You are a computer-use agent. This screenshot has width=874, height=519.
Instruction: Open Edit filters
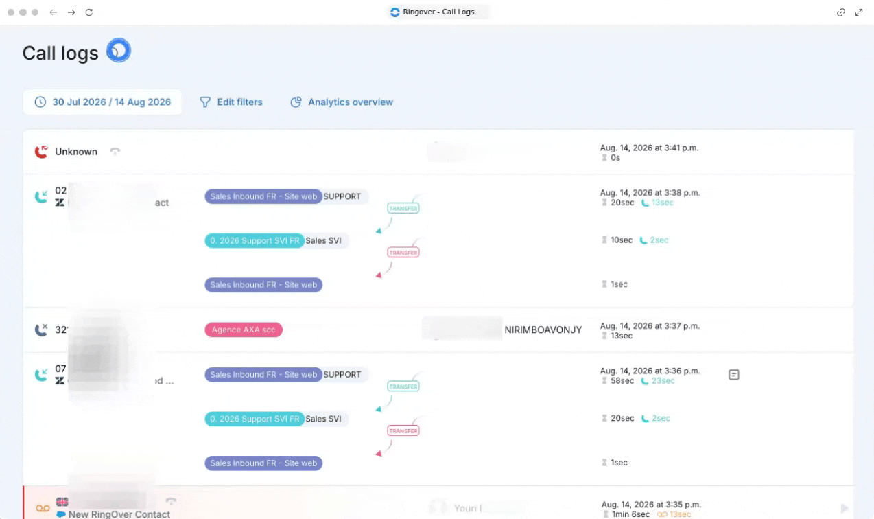[x=231, y=102]
